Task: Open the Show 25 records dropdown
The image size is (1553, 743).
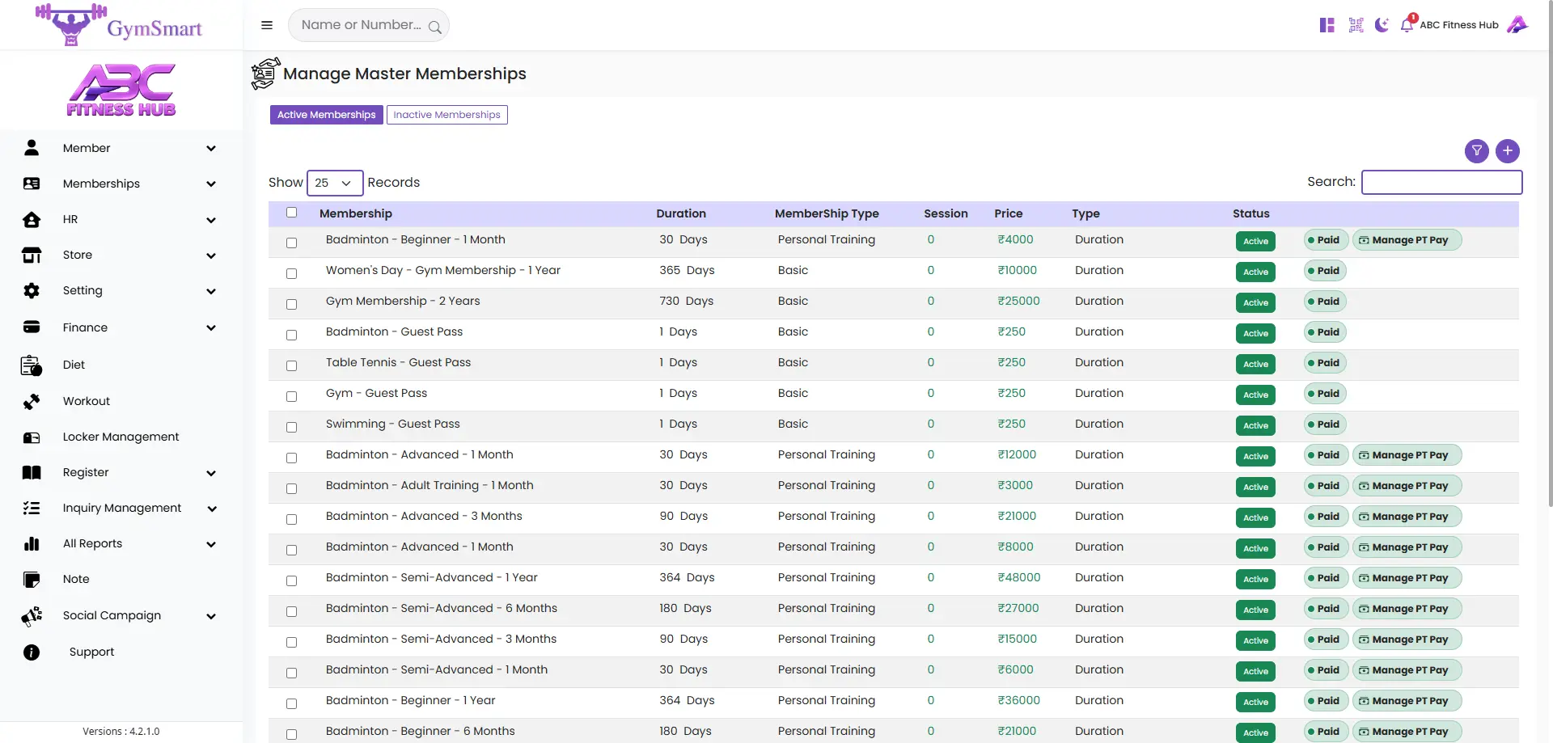Action: point(335,183)
